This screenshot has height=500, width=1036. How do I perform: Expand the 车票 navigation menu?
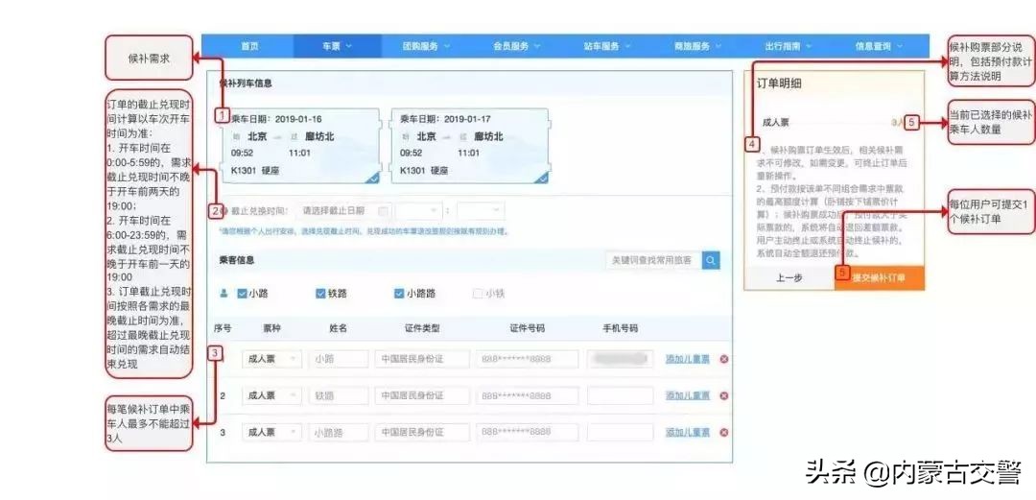click(x=337, y=46)
